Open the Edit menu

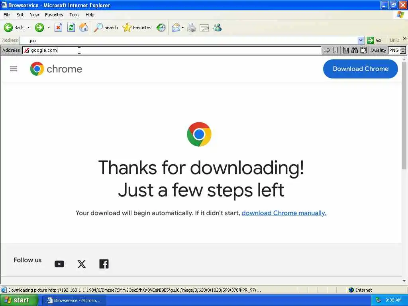pos(20,15)
